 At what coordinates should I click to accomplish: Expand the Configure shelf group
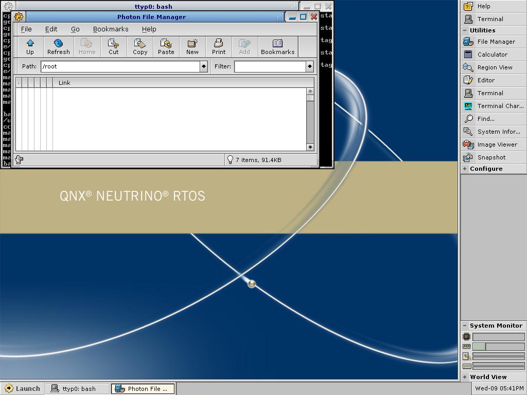click(465, 169)
